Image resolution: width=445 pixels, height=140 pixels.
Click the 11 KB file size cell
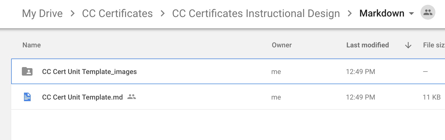[x=431, y=97]
